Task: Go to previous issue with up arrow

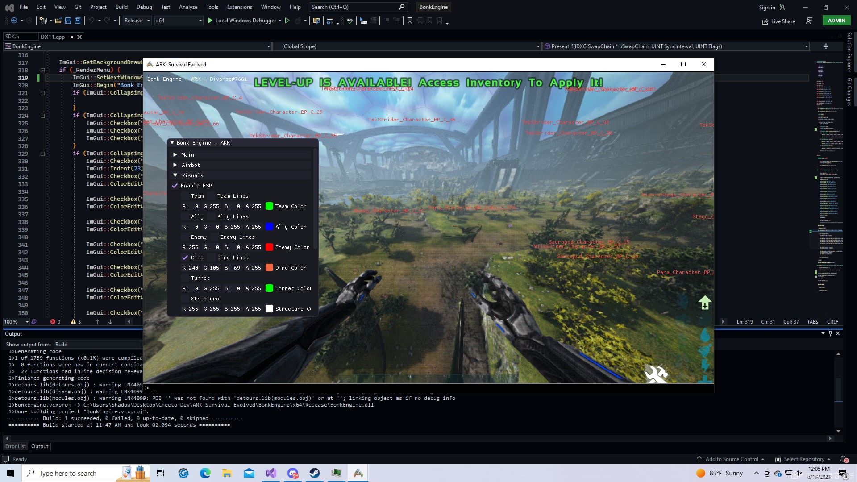Action: (97, 322)
